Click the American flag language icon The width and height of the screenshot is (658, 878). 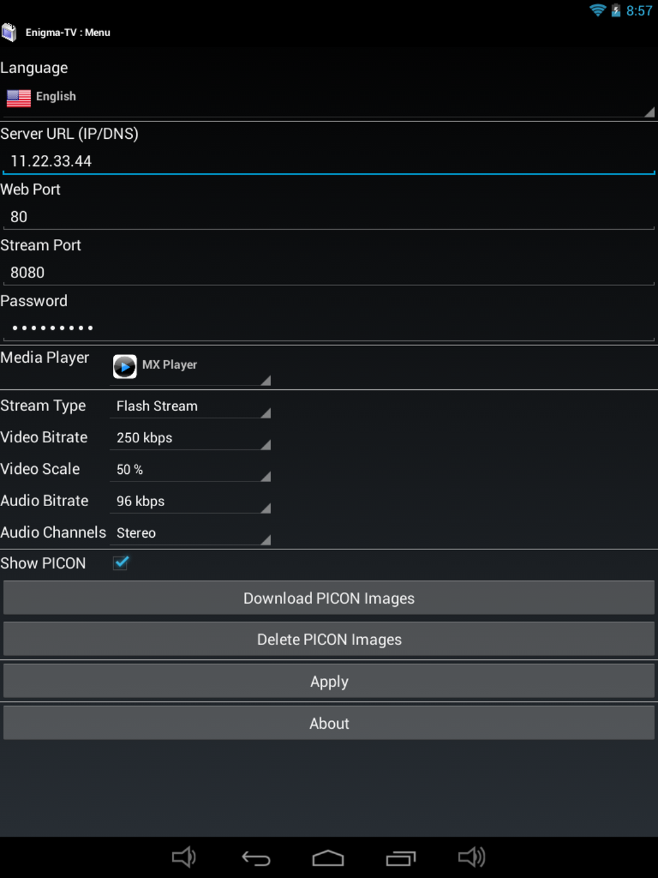coord(18,98)
